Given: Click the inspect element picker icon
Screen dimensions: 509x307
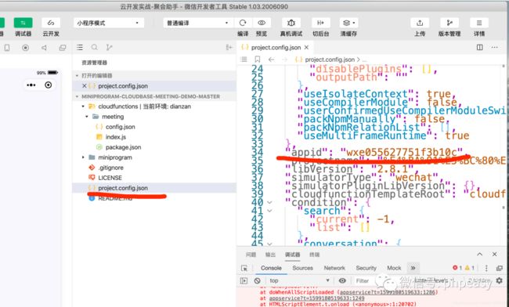Looking at the screenshot, I should tap(244, 268).
